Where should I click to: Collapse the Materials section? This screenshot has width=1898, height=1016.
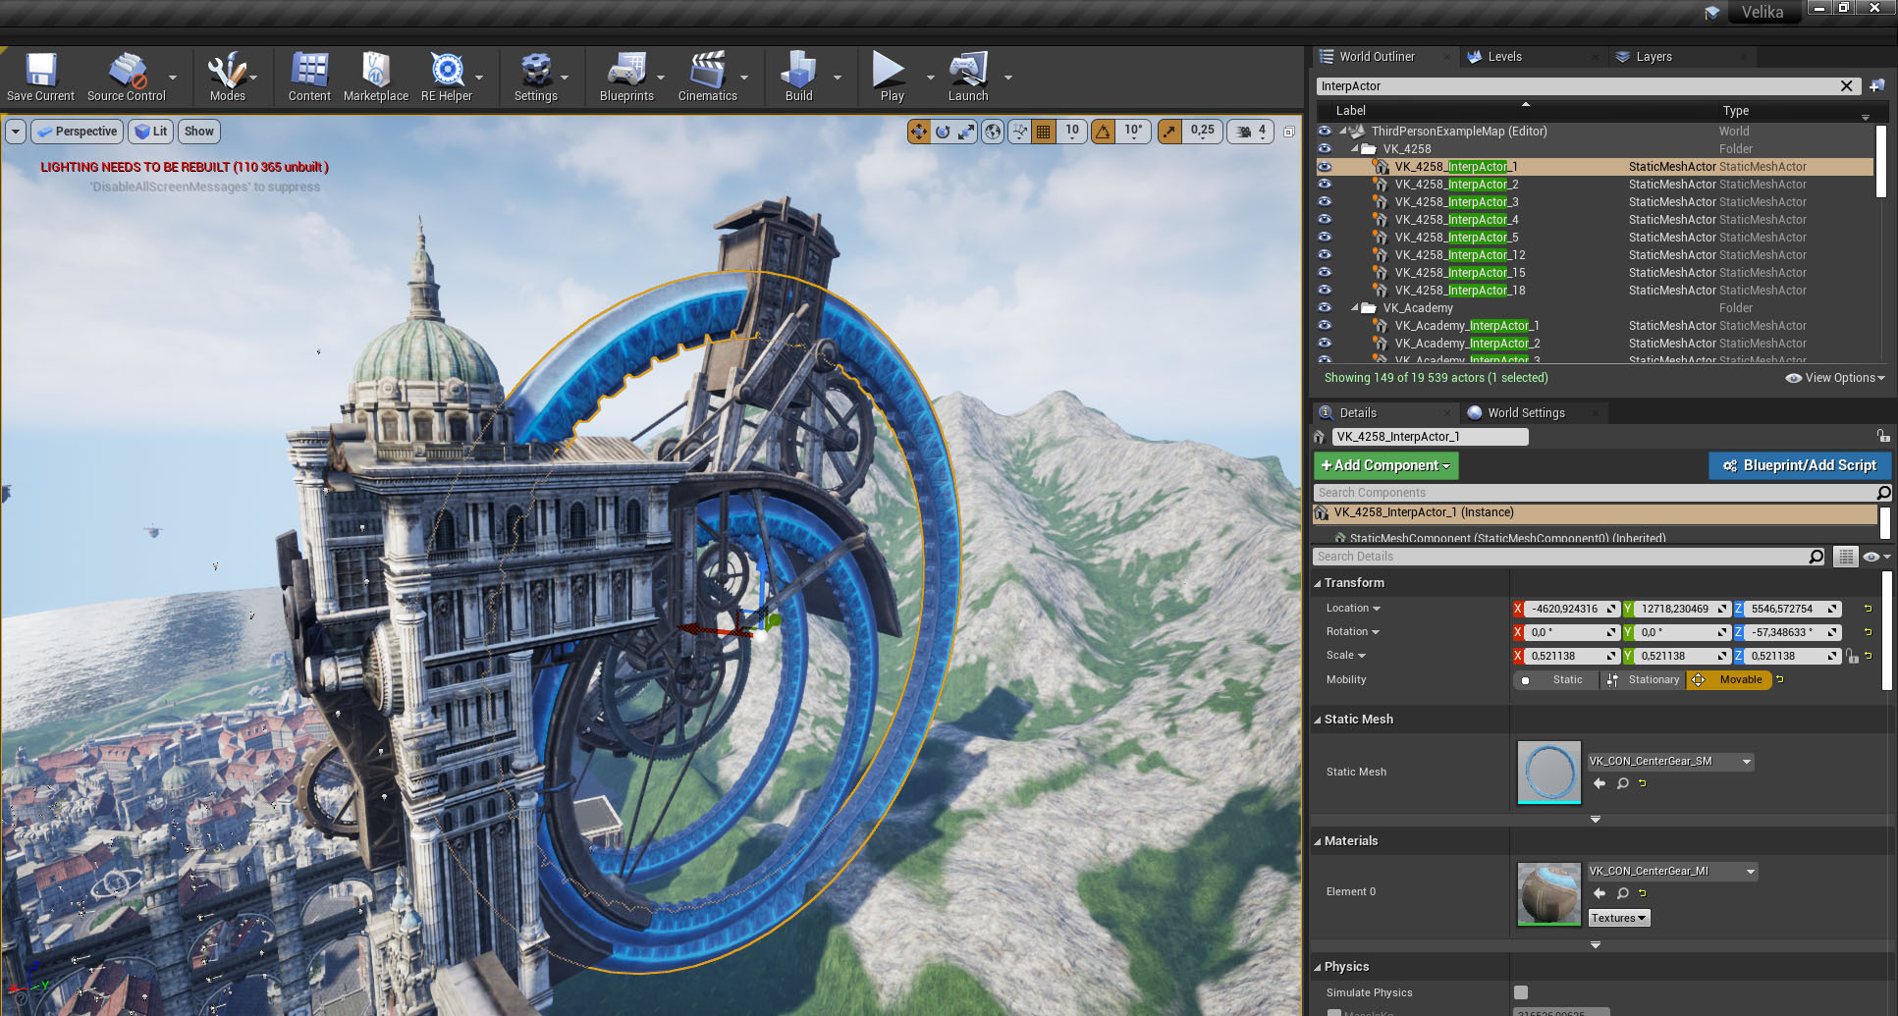[1318, 841]
